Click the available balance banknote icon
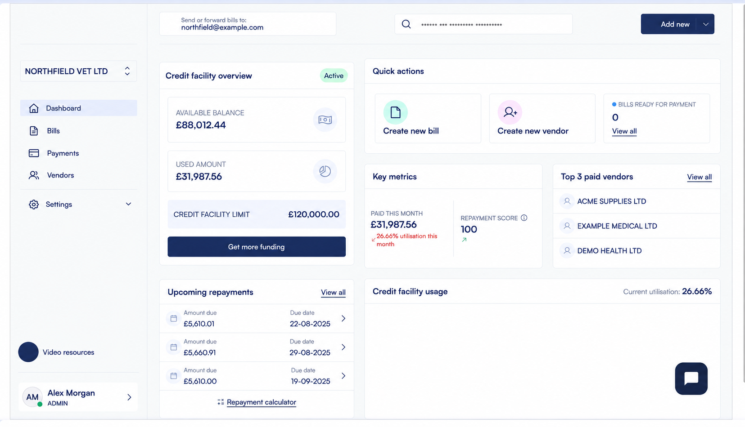Viewport: 745px width, 427px height. coord(325,120)
